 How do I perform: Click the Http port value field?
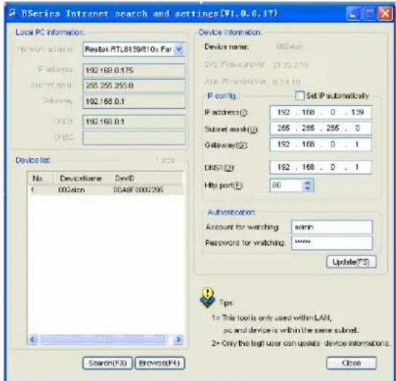pyautogui.click(x=286, y=186)
